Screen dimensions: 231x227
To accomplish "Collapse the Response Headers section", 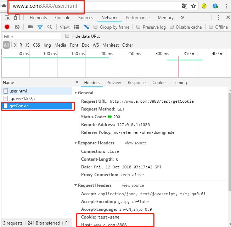I will pyautogui.click(x=75, y=143).
